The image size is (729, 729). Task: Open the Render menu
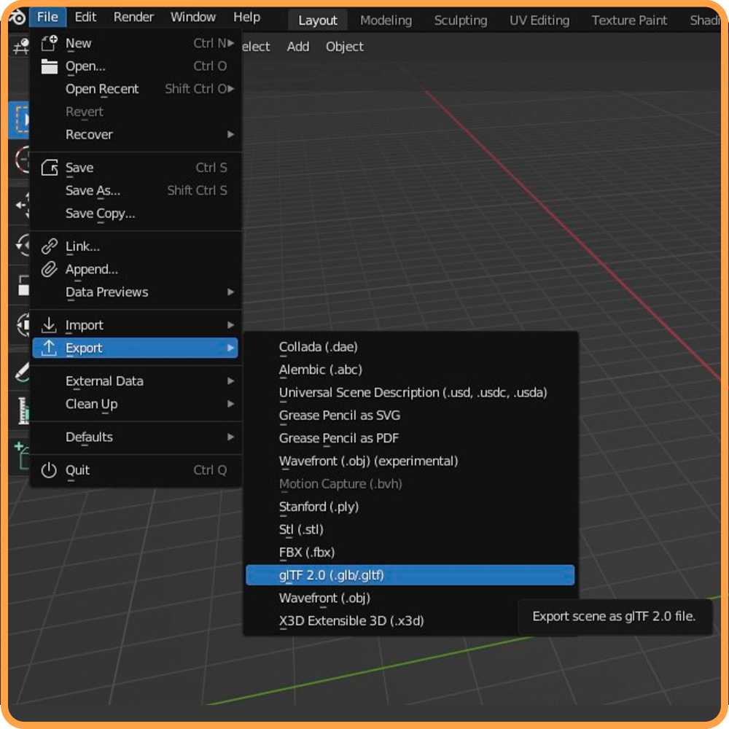pos(133,17)
